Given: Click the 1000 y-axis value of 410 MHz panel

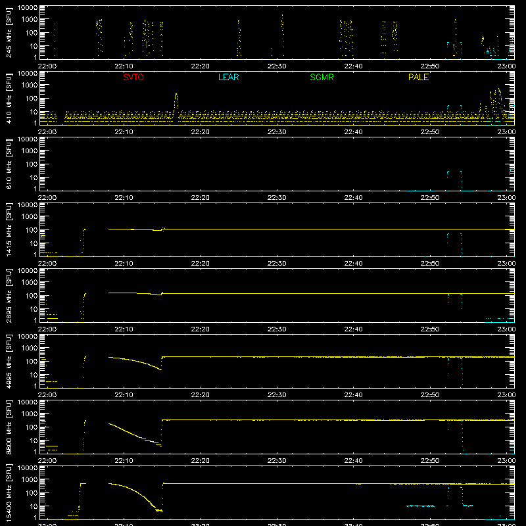Looking at the screenshot, I should click(x=30, y=85).
